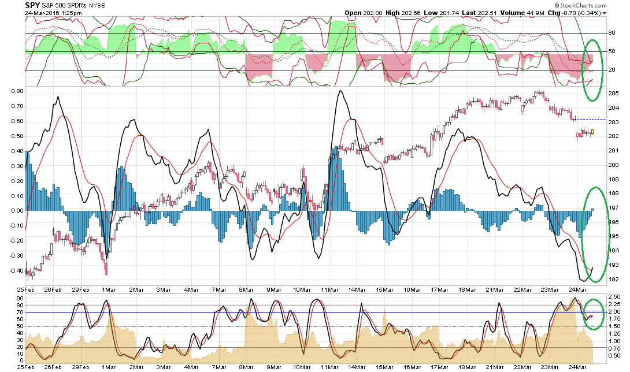Click the -0.20 MACD axis label
Screen dimensions: 630x372
[x=17, y=241]
